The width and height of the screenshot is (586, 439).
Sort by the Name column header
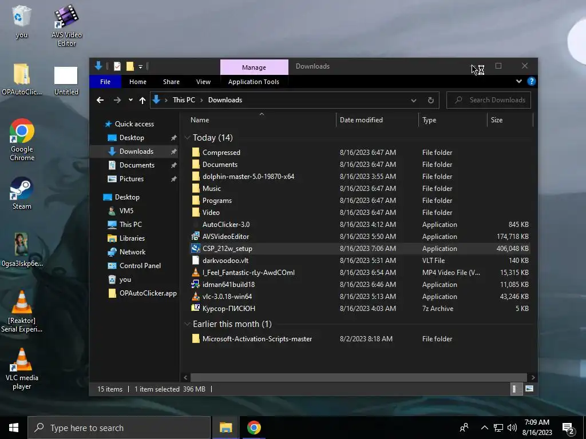click(x=261, y=120)
